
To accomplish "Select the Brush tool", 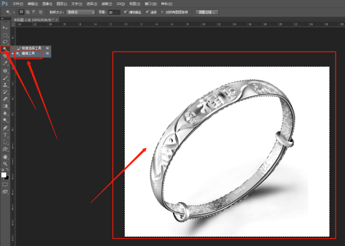I will coord(5,78).
